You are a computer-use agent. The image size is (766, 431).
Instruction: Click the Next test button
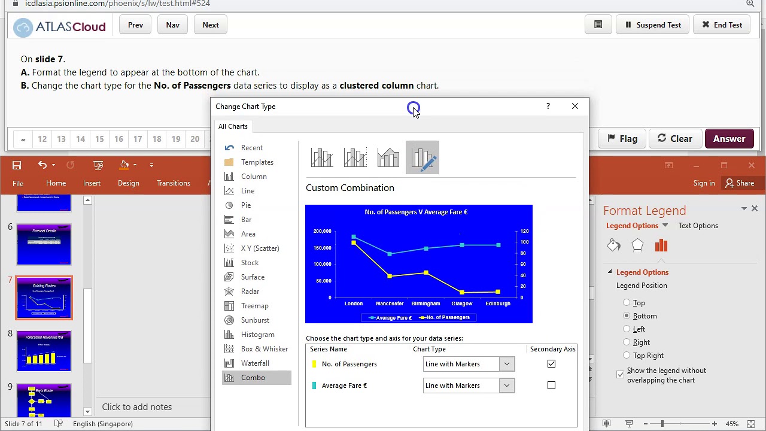pos(211,25)
